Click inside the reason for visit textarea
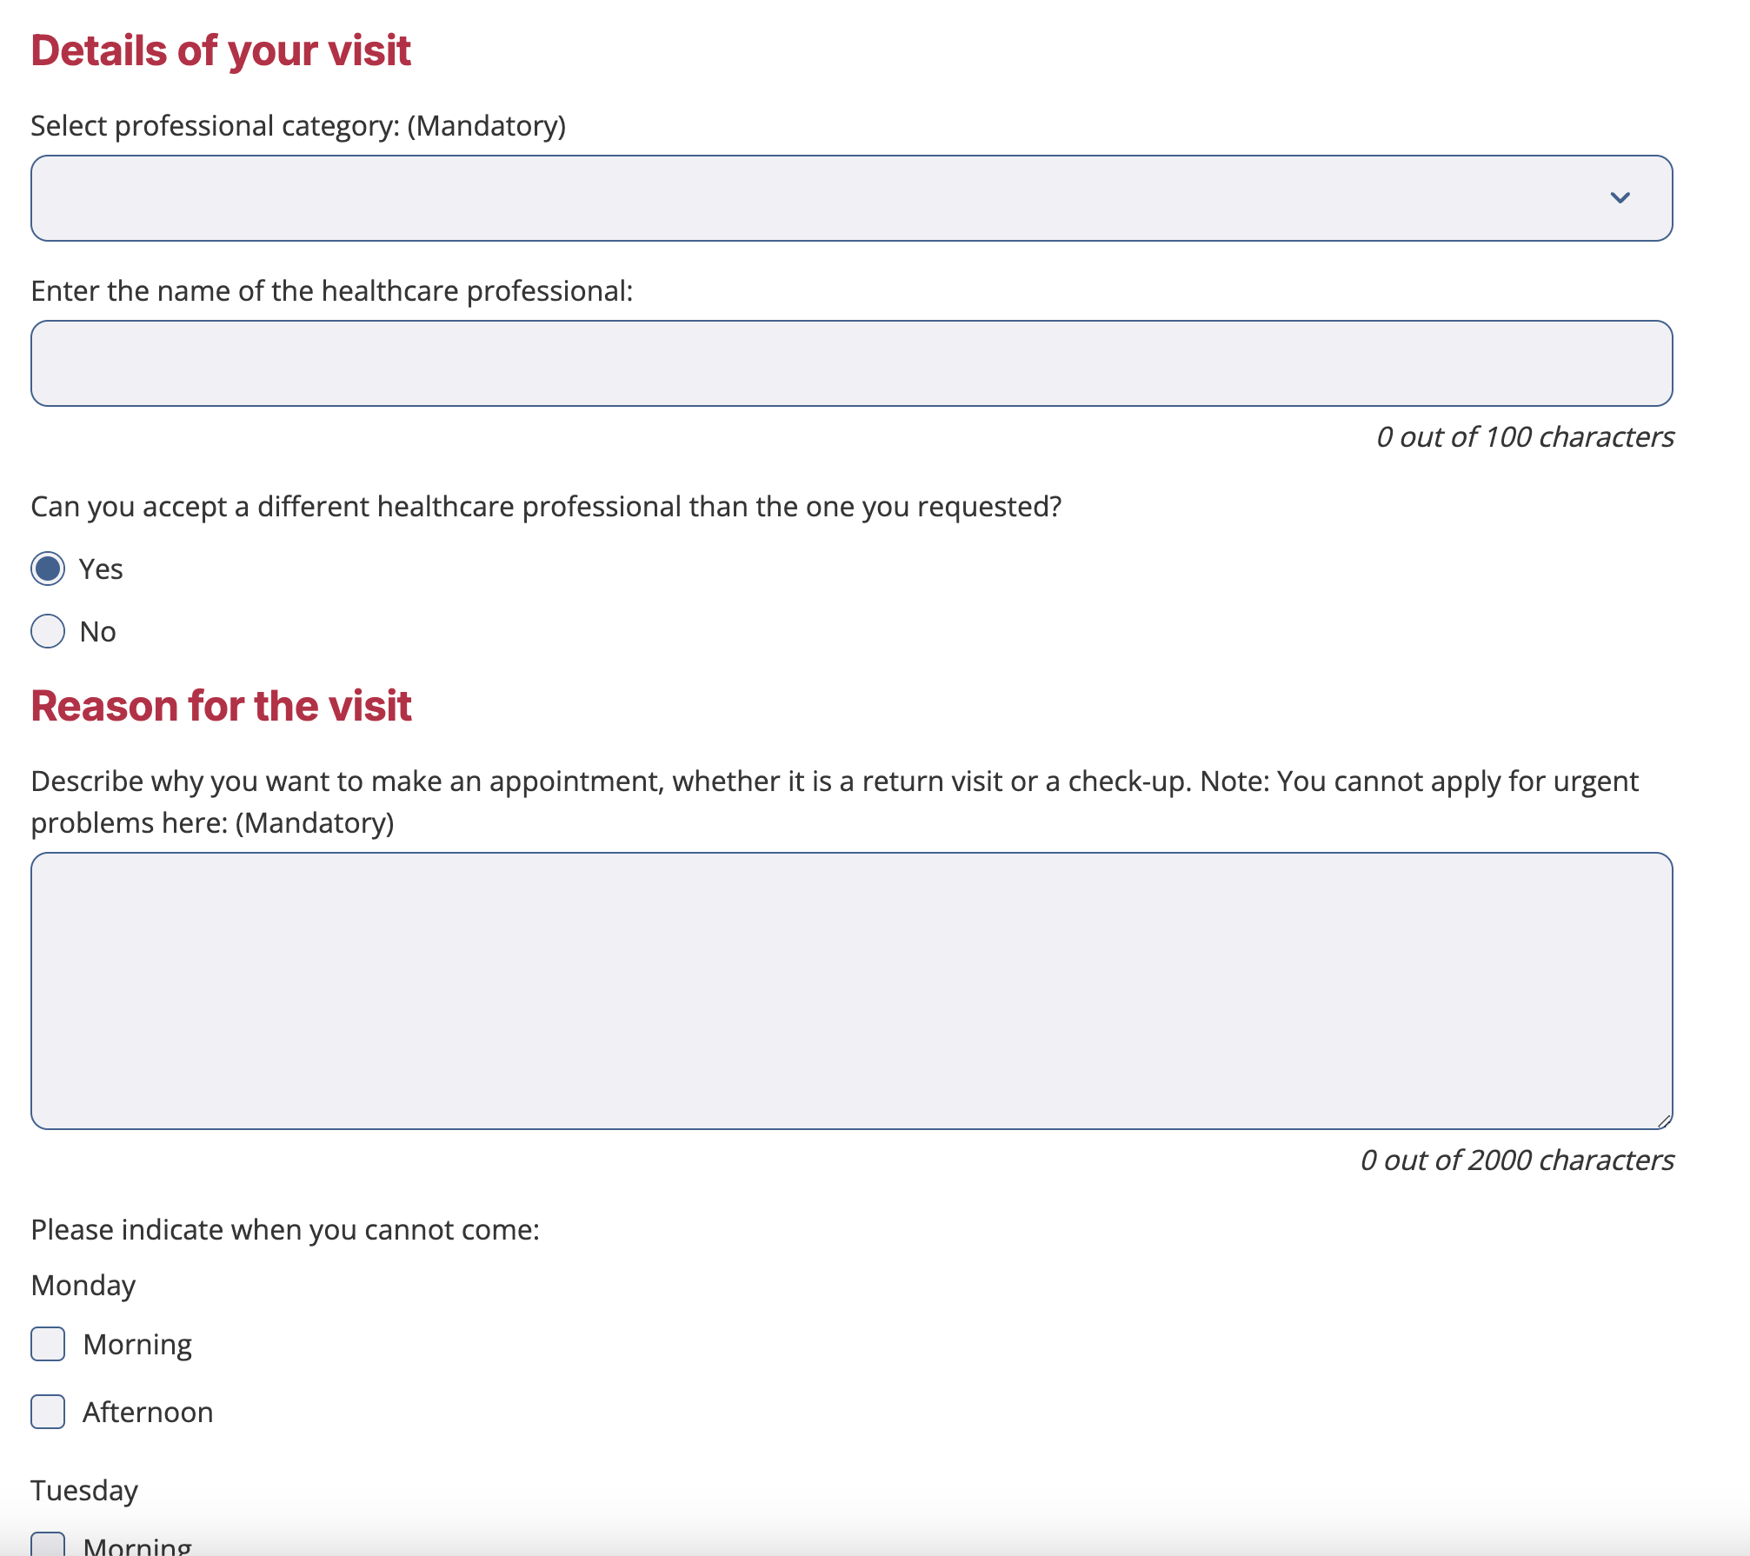The width and height of the screenshot is (1750, 1556). coord(851,991)
